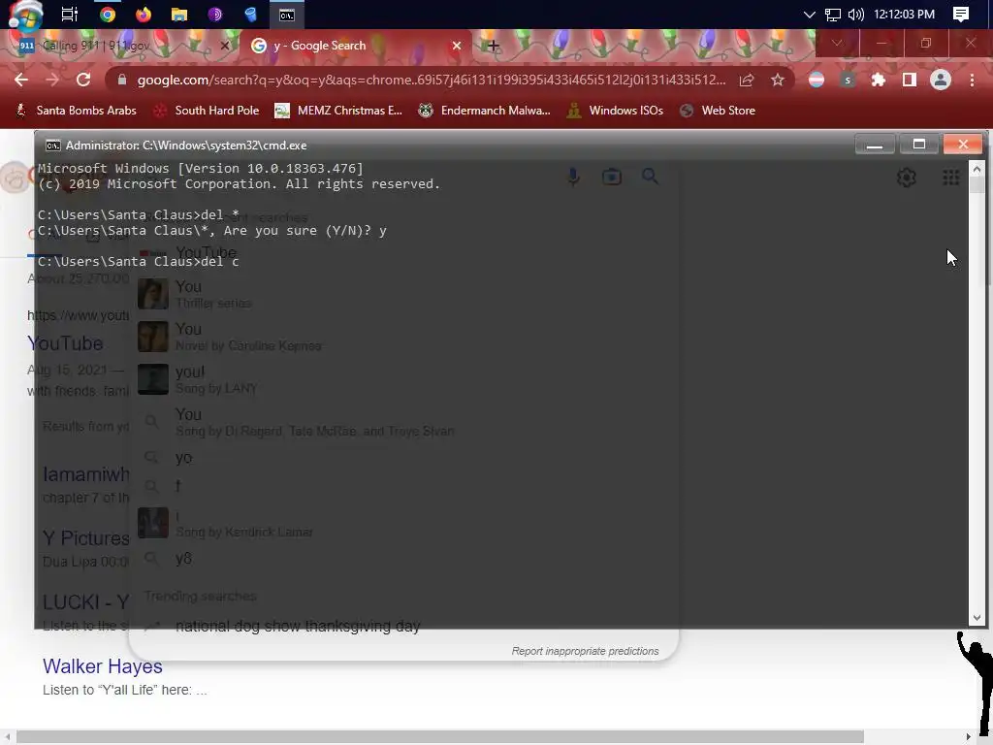Open Endermanch Malwa... bookmark
Viewport: 993px width, 745px height.
pos(485,111)
